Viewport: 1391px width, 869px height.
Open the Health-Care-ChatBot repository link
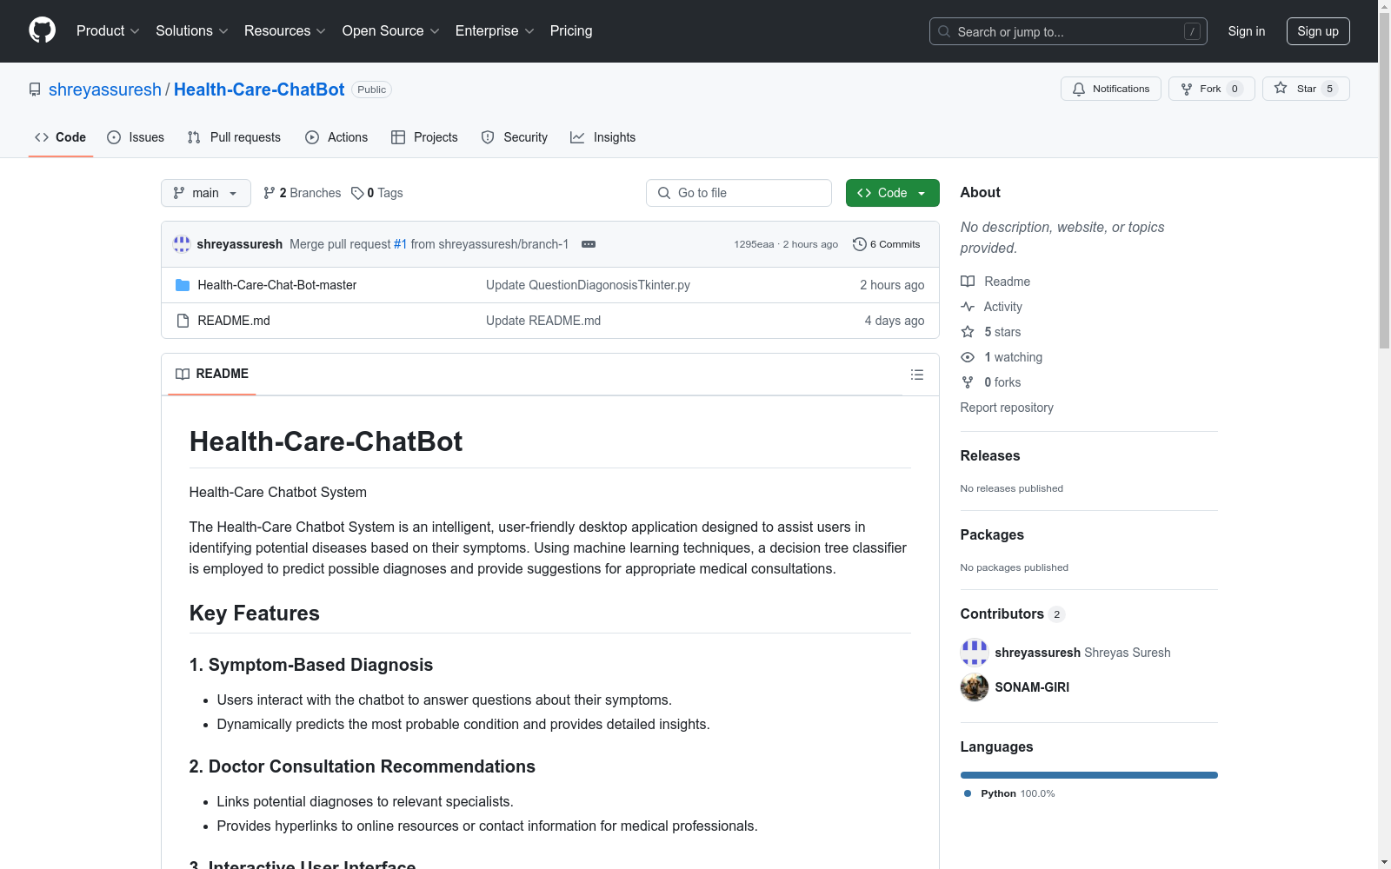(259, 90)
